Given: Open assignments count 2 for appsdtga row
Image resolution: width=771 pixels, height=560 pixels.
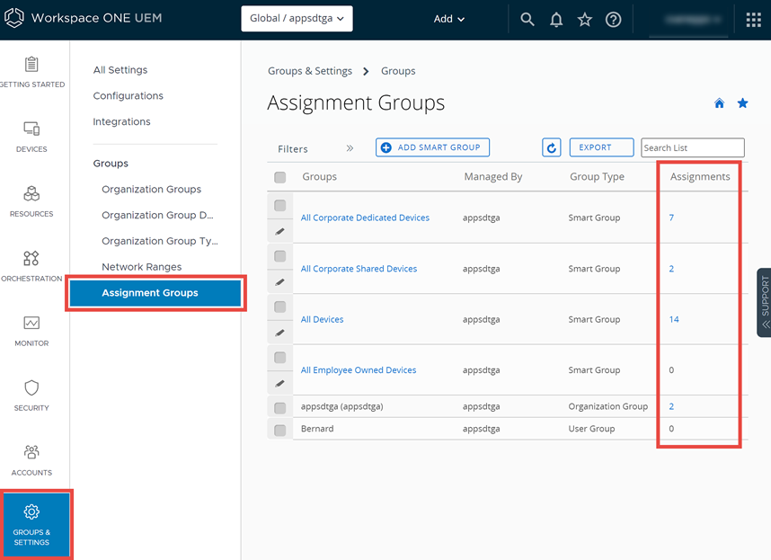Looking at the screenshot, I should [x=671, y=406].
